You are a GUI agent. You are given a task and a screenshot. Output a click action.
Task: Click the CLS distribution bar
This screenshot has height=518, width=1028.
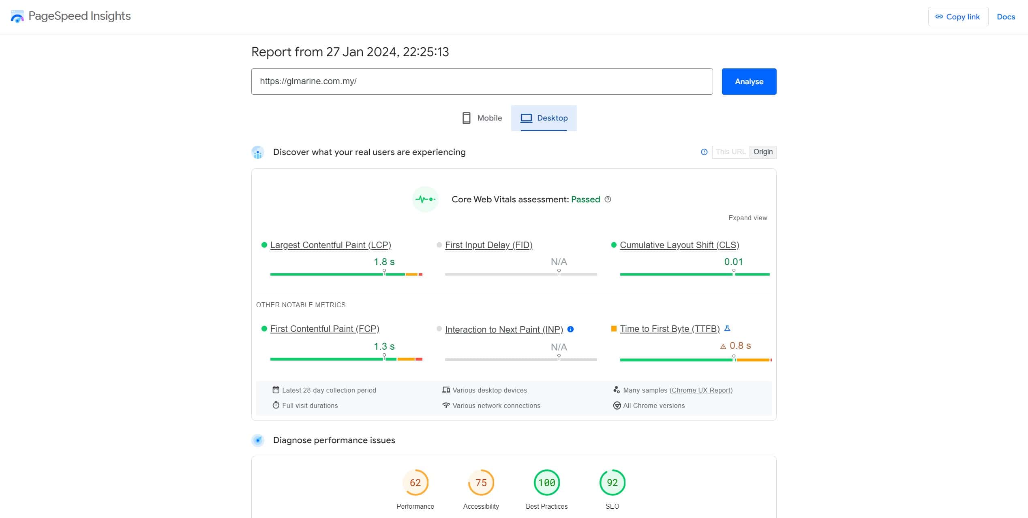tap(695, 274)
